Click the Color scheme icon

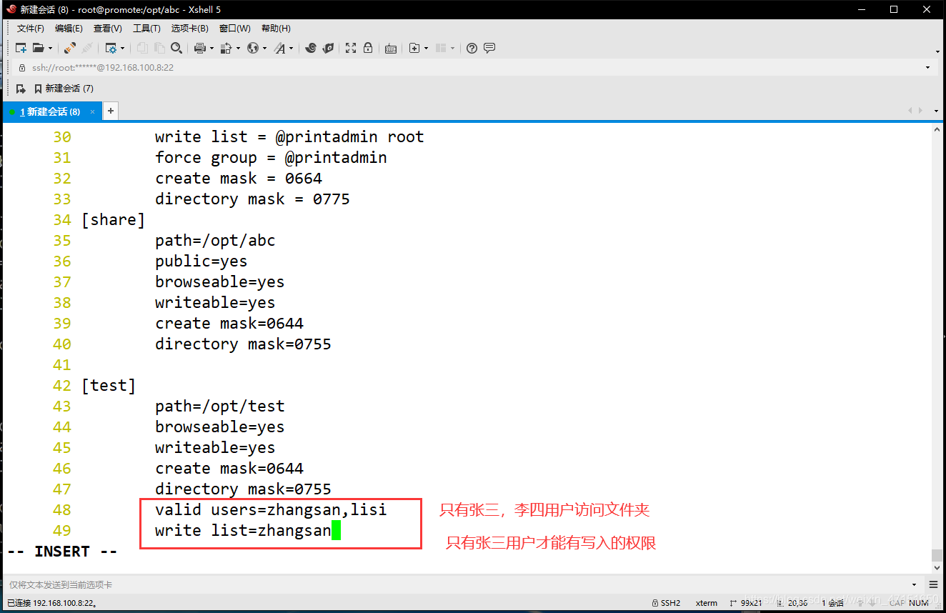pos(226,48)
